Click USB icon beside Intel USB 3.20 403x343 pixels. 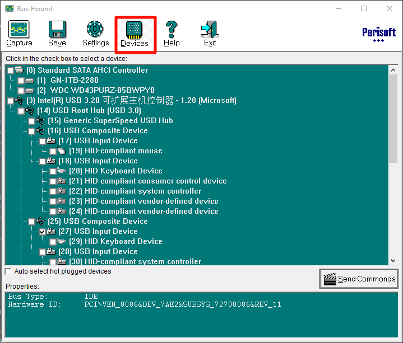pos(18,100)
